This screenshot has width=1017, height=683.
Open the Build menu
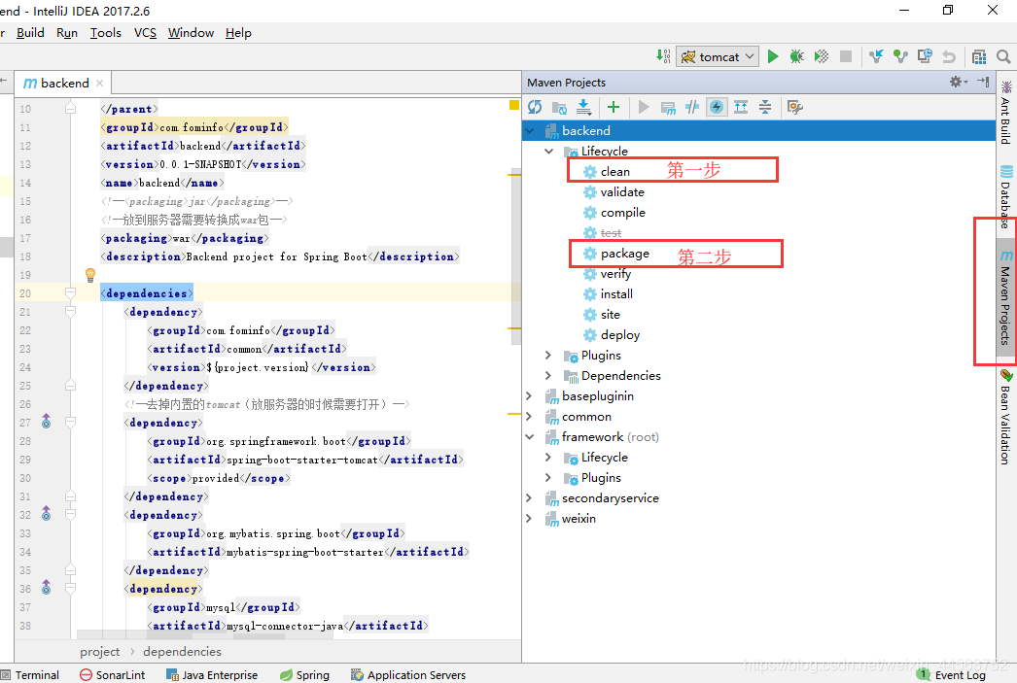pos(30,32)
